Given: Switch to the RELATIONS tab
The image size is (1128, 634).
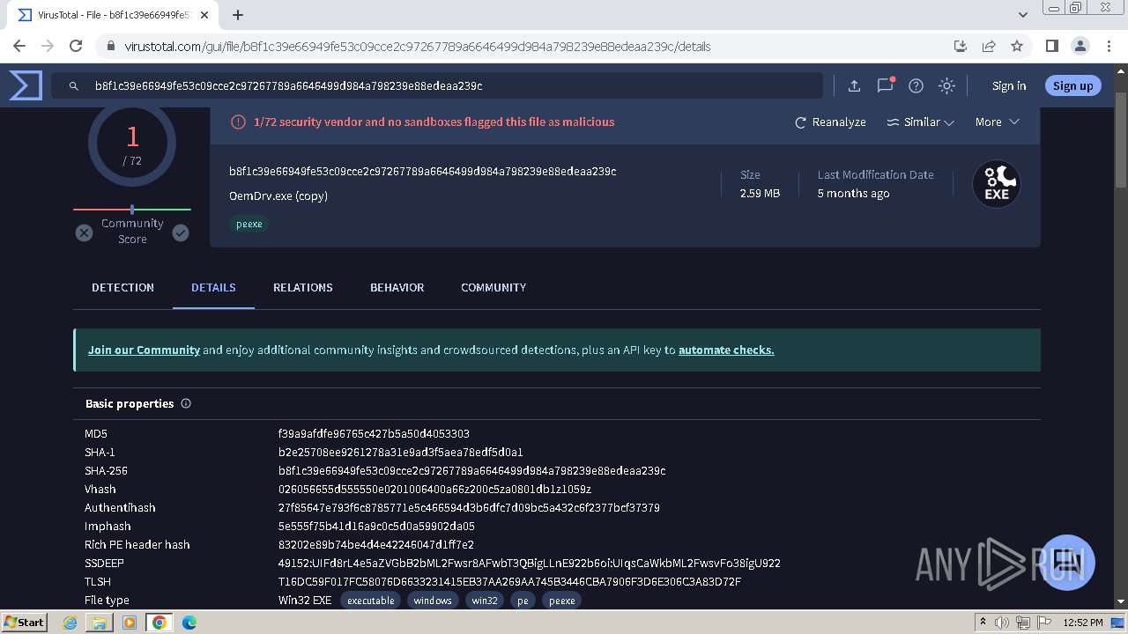Looking at the screenshot, I should click(x=302, y=287).
